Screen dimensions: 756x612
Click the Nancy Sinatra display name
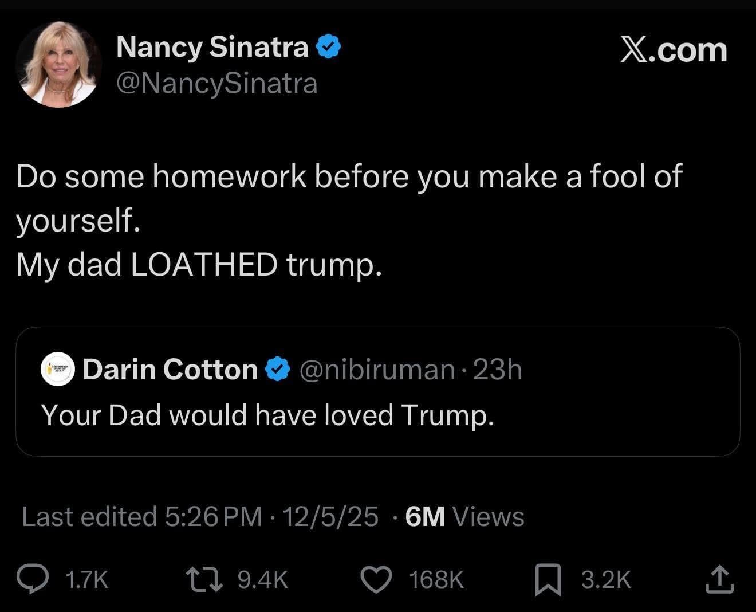(212, 46)
